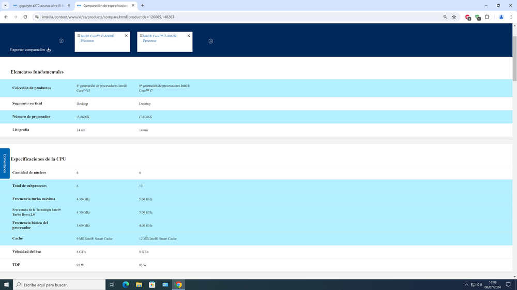Image resolution: width=517 pixels, height=290 pixels.
Task: Click the 4.00 GHz base frequency value
Action: (x=146, y=225)
